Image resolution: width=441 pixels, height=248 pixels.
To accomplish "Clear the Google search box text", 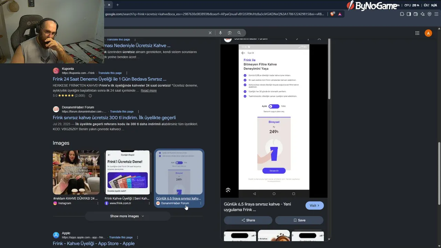I will click(x=210, y=33).
